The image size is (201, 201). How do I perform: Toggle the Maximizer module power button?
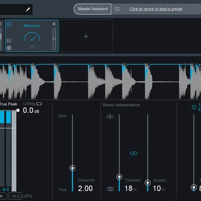coord(9,24)
